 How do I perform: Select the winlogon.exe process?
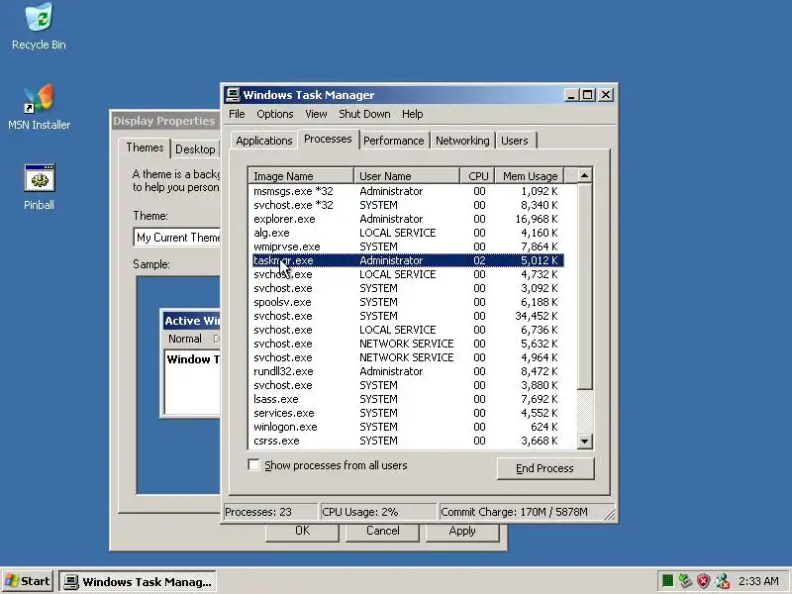408,427
